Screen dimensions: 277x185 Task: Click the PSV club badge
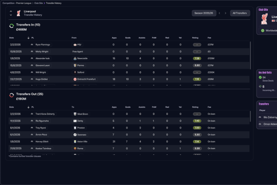[x=74, y=45]
